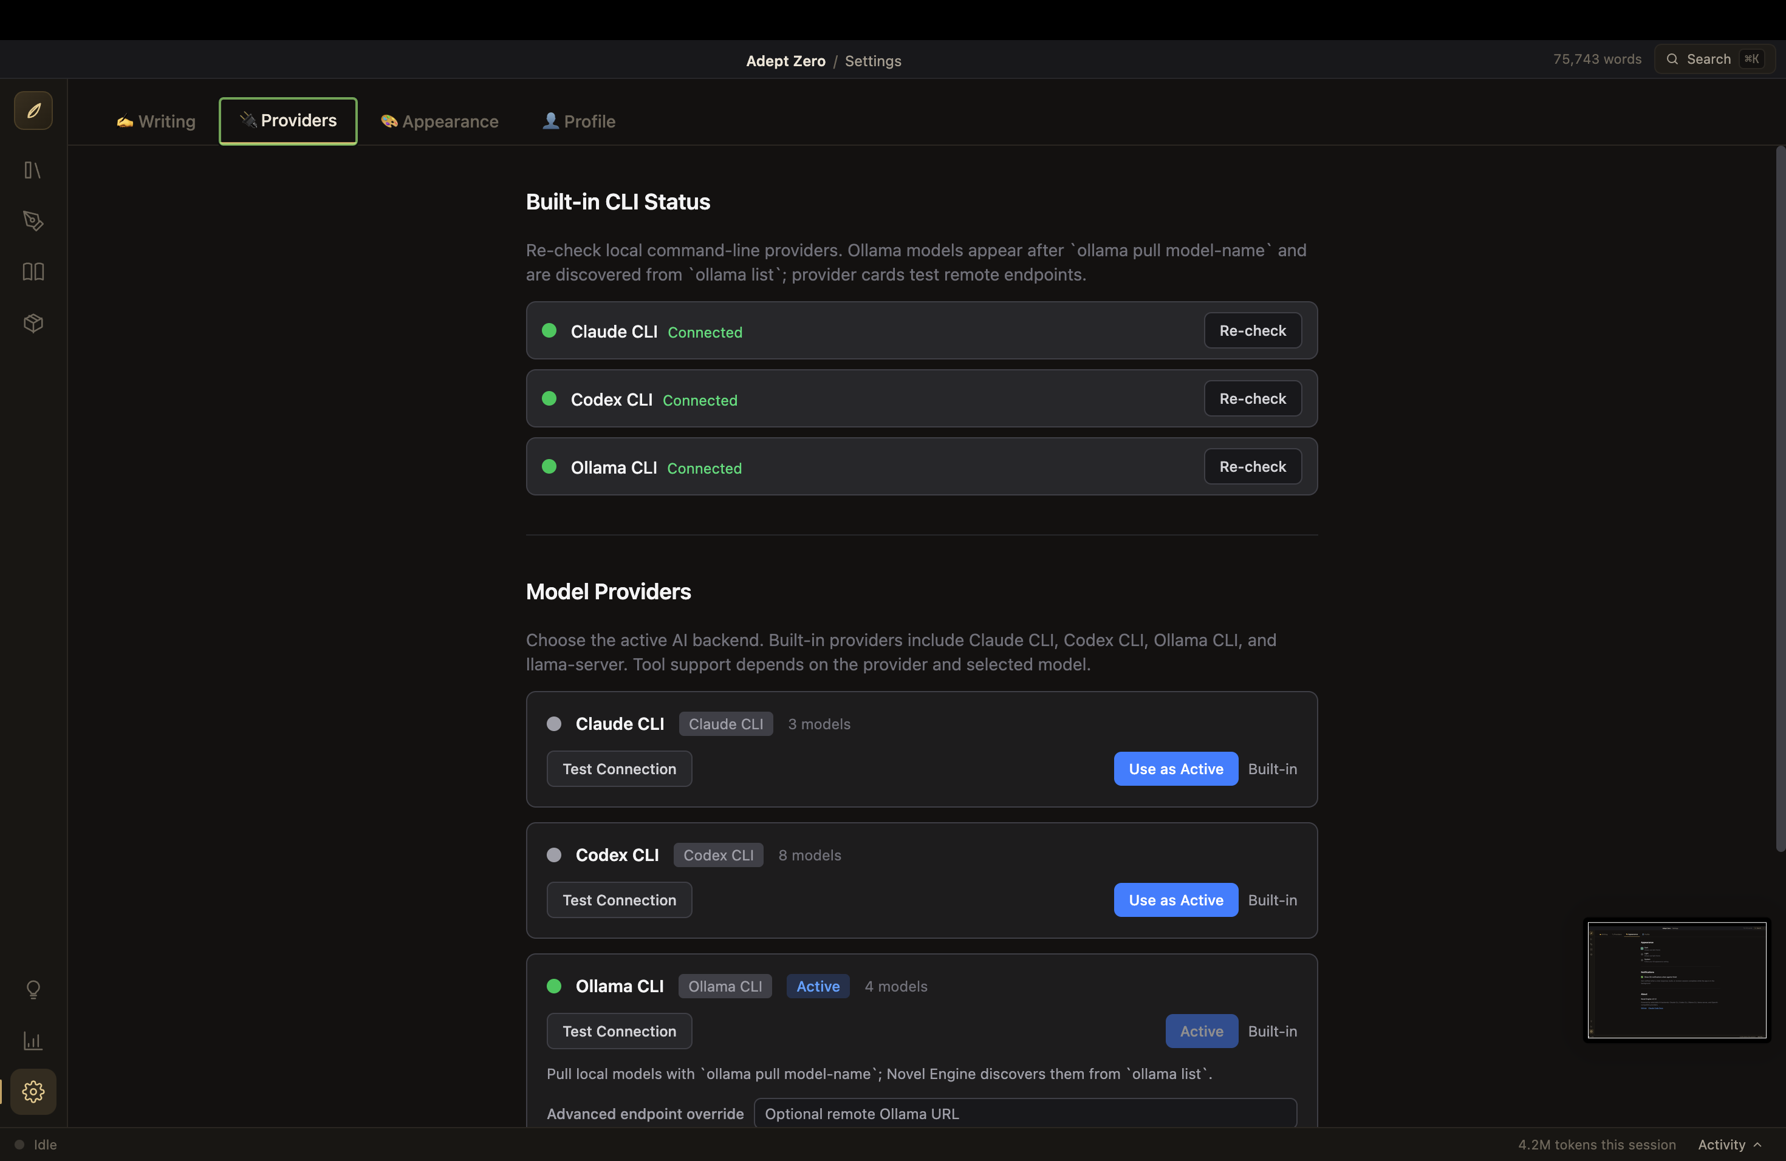Test Connection for Claude CLI provider

point(619,769)
